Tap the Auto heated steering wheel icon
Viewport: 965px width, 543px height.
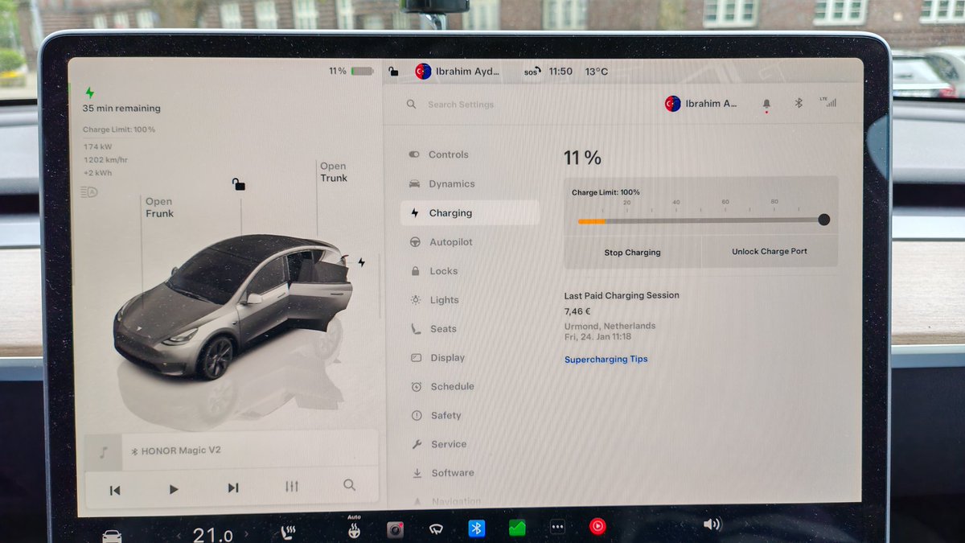[x=353, y=528]
